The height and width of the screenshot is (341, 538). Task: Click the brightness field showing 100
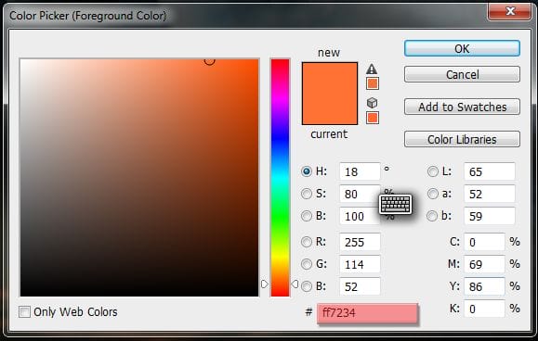pyautogui.click(x=360, y=216)
